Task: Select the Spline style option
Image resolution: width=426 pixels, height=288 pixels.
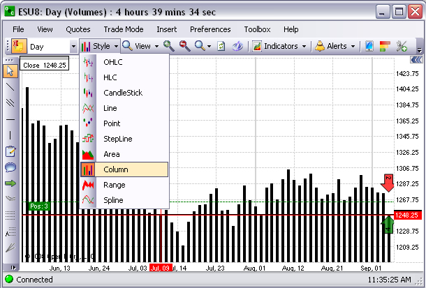Action: 113,200
